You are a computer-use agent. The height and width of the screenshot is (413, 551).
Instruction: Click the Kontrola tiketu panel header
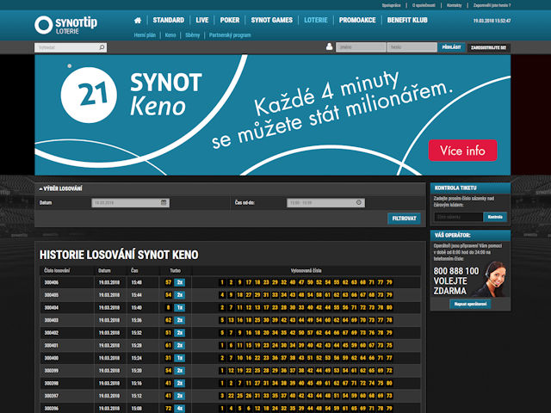point(470,188)
